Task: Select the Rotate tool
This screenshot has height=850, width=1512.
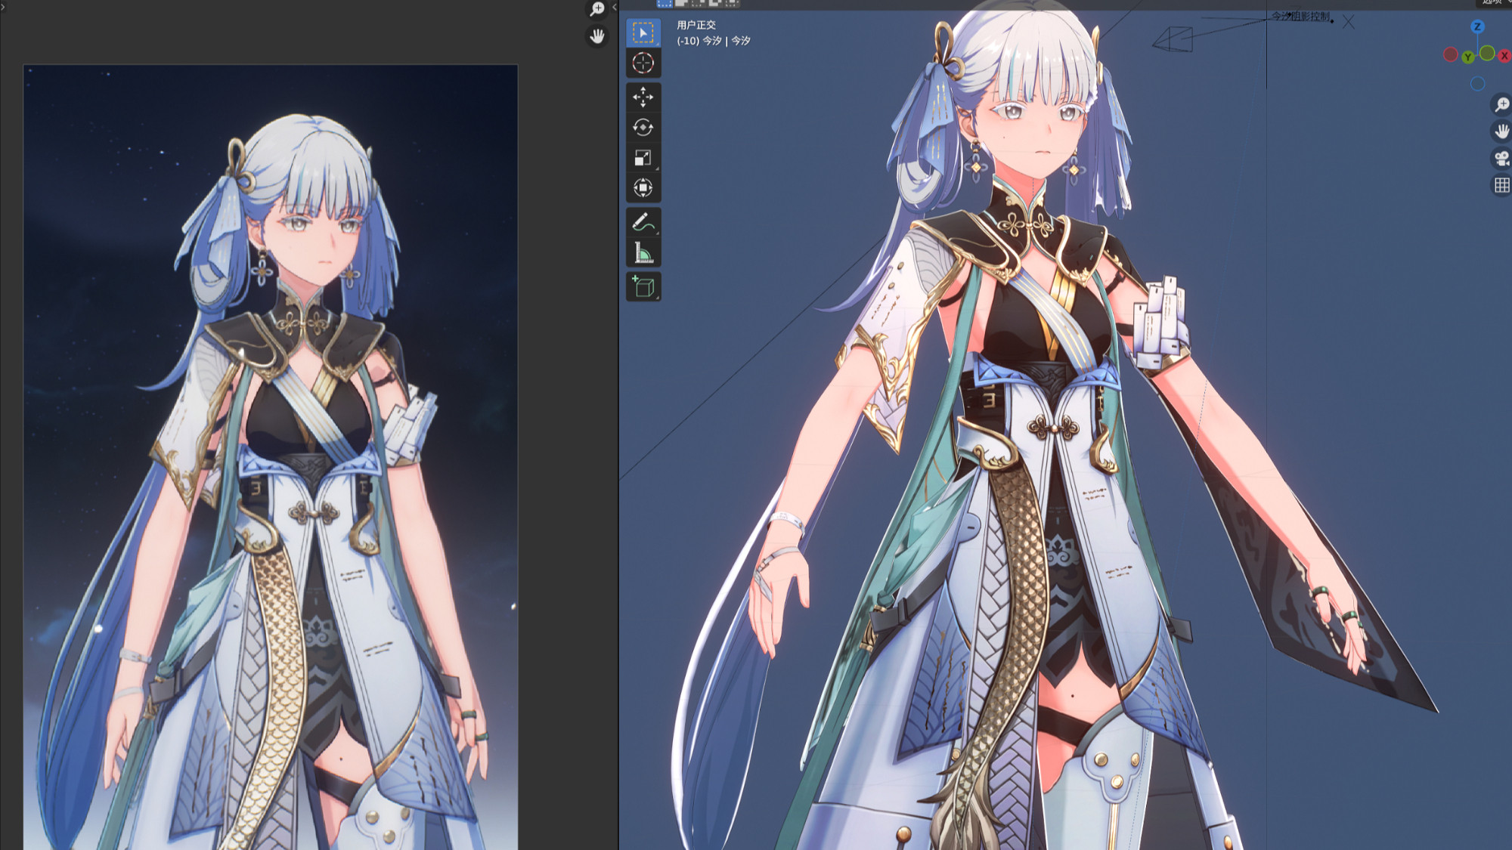Action: pyautogui.click(x=643, y=127)
